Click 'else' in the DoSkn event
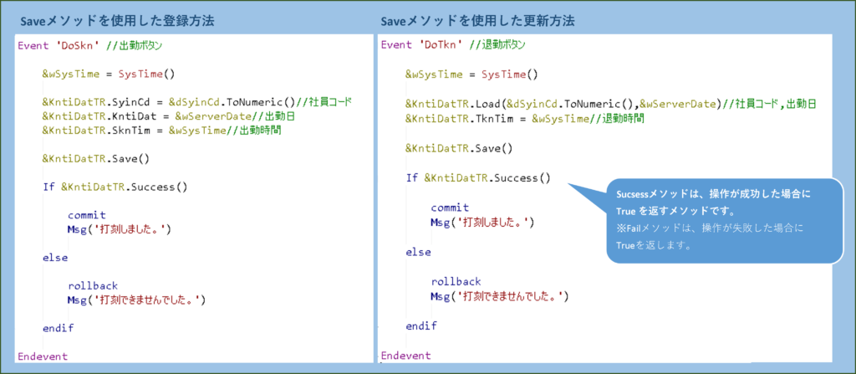Image resolution: width=856 pixels, height=374 pixels. 55,257
